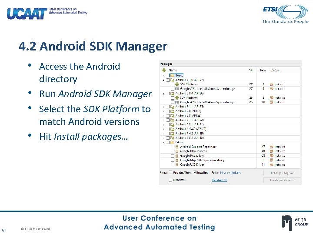Click the UCAAT logo
This screenshot has height=235, width=313.
click(47, 13)
